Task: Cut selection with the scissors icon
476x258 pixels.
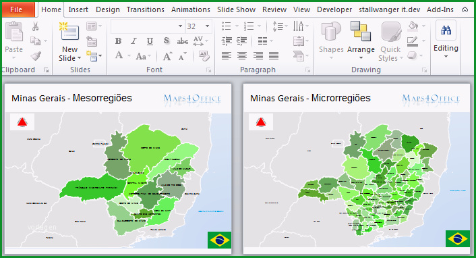Action: pos(35,26)
